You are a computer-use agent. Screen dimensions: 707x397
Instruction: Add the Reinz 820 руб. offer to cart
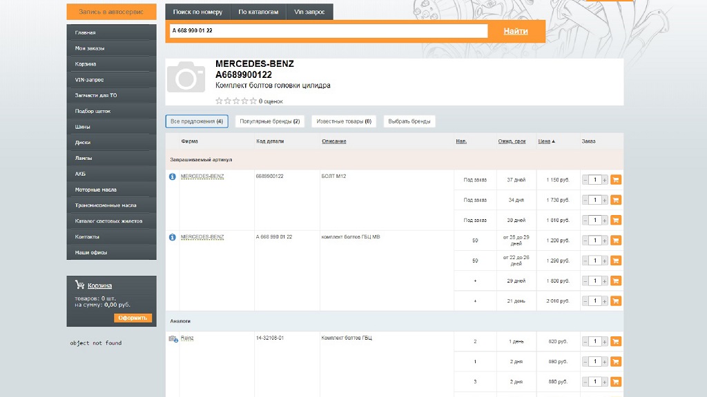click(x=616, y=341)
